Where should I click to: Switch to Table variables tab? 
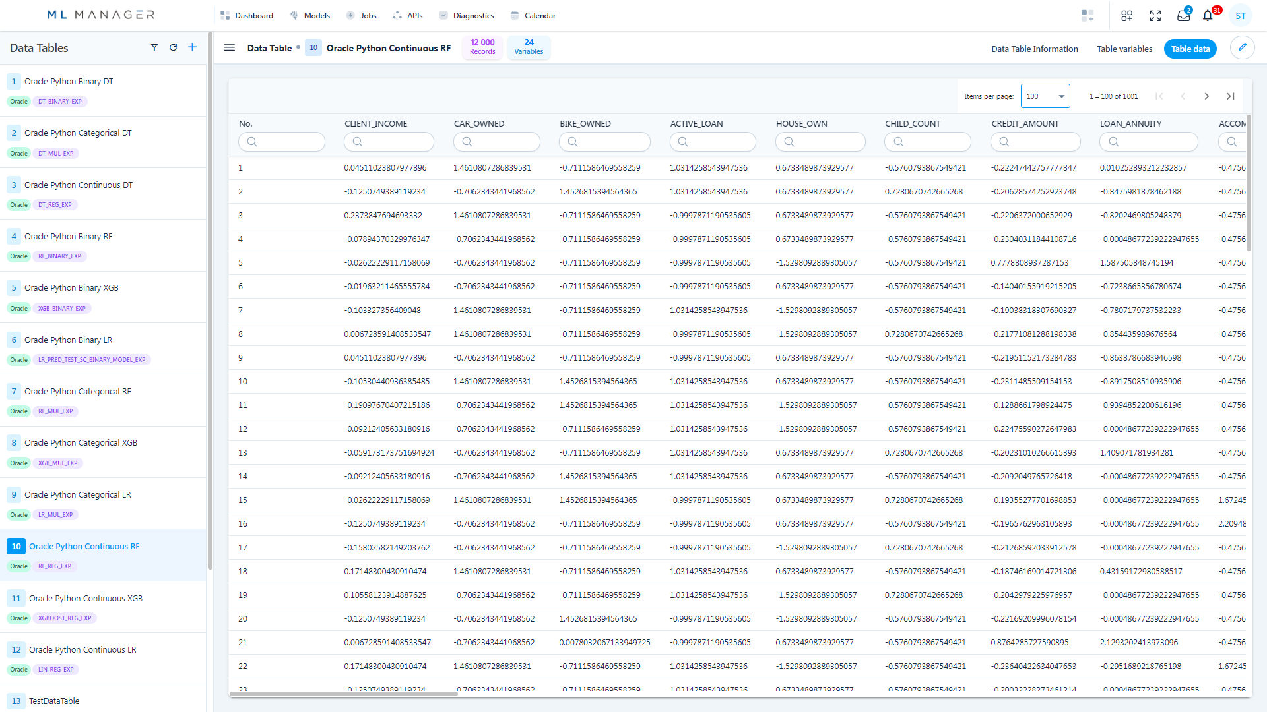click(1124, 49)
